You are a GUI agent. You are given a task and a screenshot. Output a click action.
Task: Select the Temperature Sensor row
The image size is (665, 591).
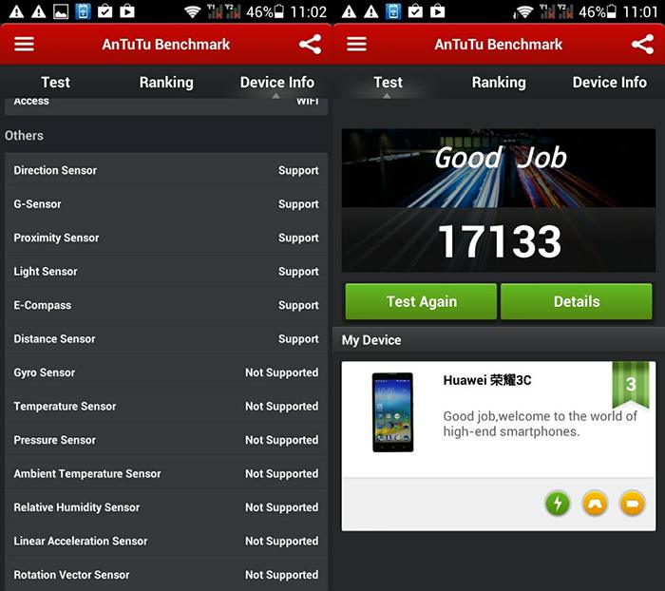pos(166,407)
